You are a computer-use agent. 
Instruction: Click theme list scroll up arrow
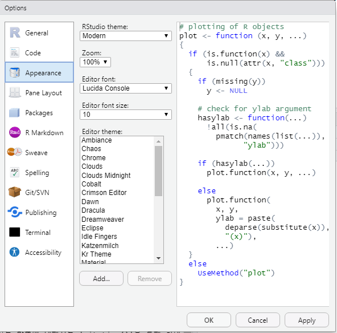[x=159, y=141]
